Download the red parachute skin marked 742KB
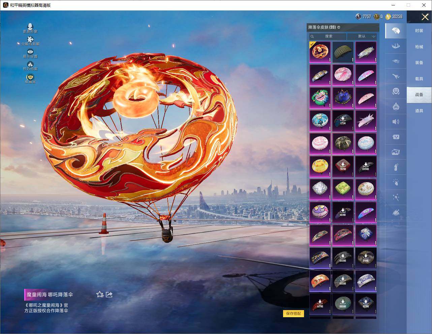Image resolution: width=432 pixels, height=334 pixels. (x=343, y=166)
